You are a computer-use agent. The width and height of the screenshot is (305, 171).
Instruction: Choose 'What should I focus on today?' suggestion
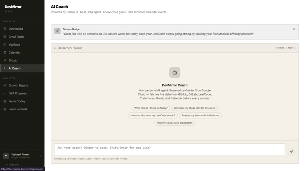click(151, 108)
